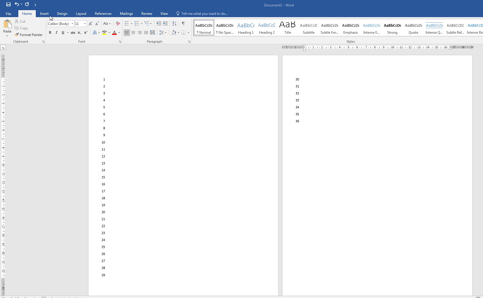Viewport: 483px width, 298px height.
Task: Apply the Strong style
Action: point(393,28)
